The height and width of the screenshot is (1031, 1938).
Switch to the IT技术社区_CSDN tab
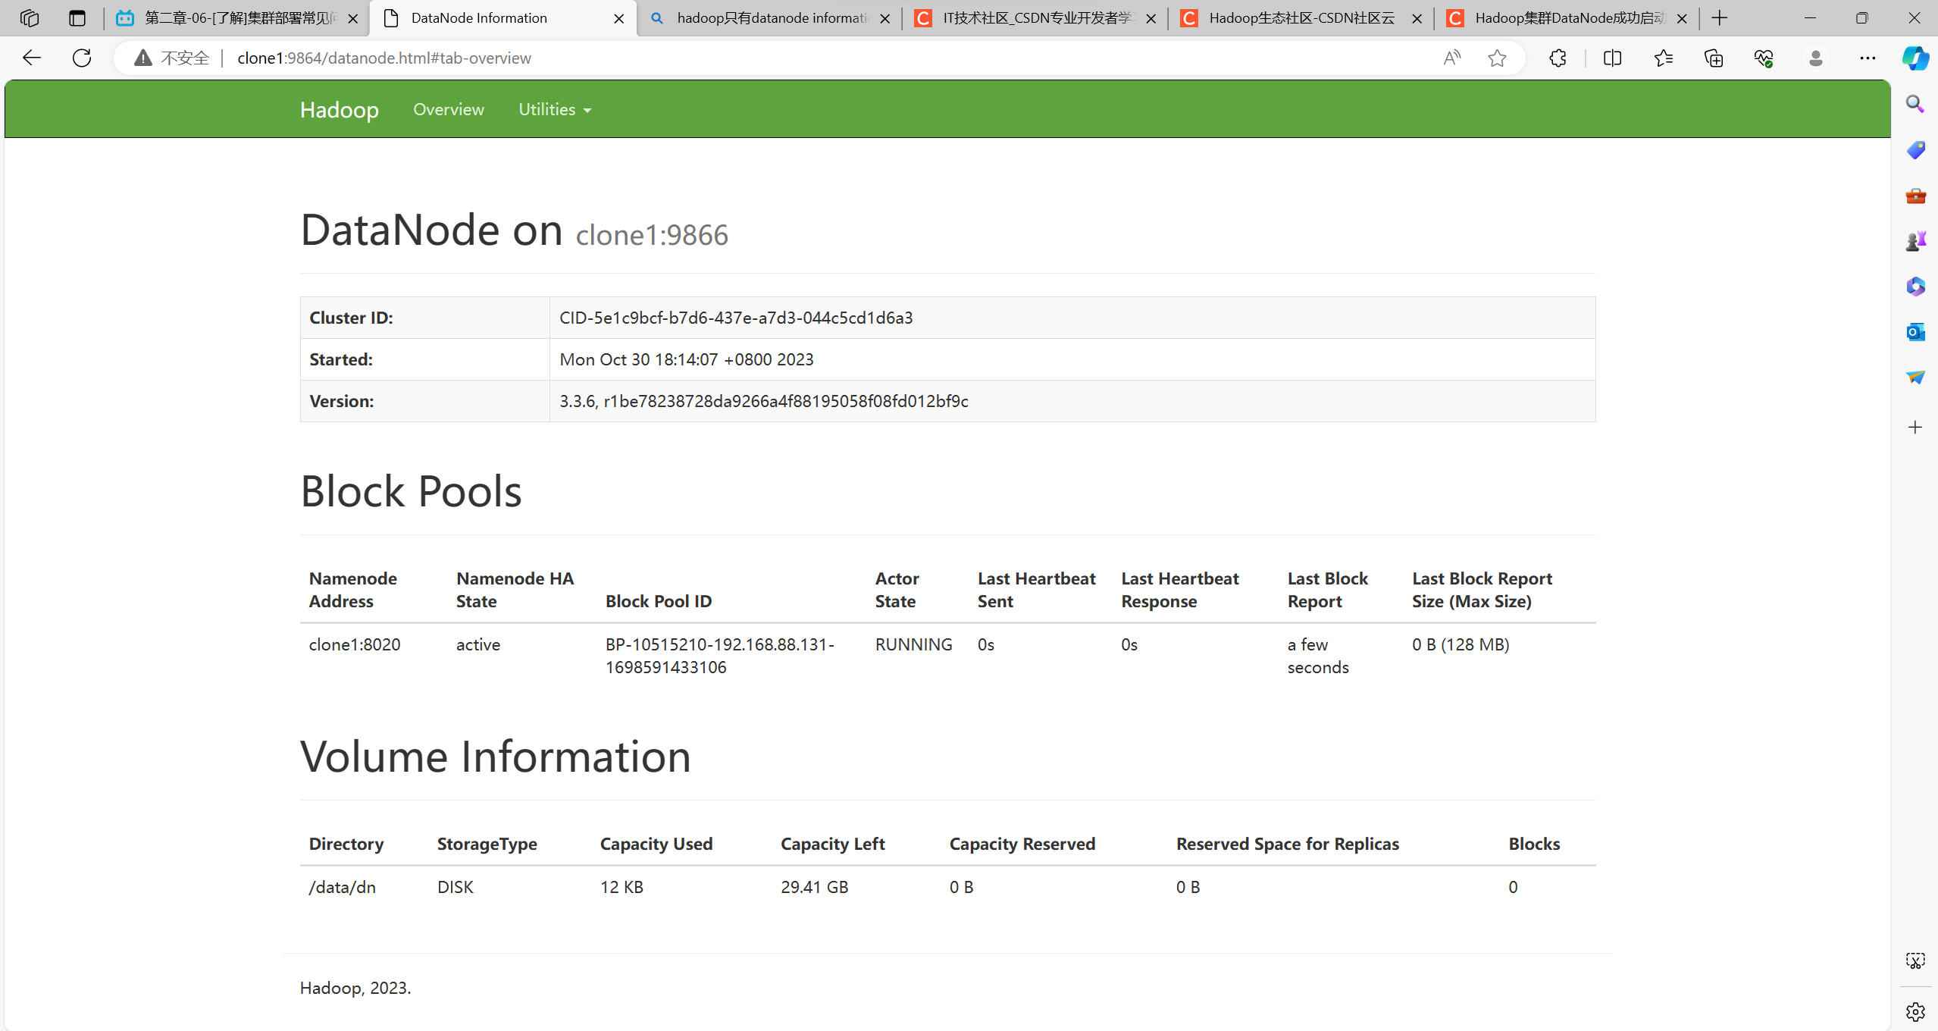coord(1036,18)
